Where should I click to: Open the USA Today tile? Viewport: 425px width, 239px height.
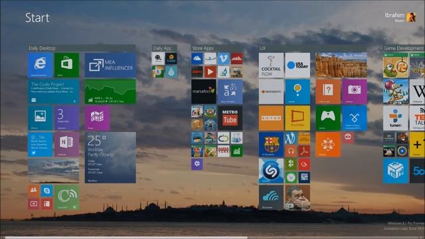(297, 65)
